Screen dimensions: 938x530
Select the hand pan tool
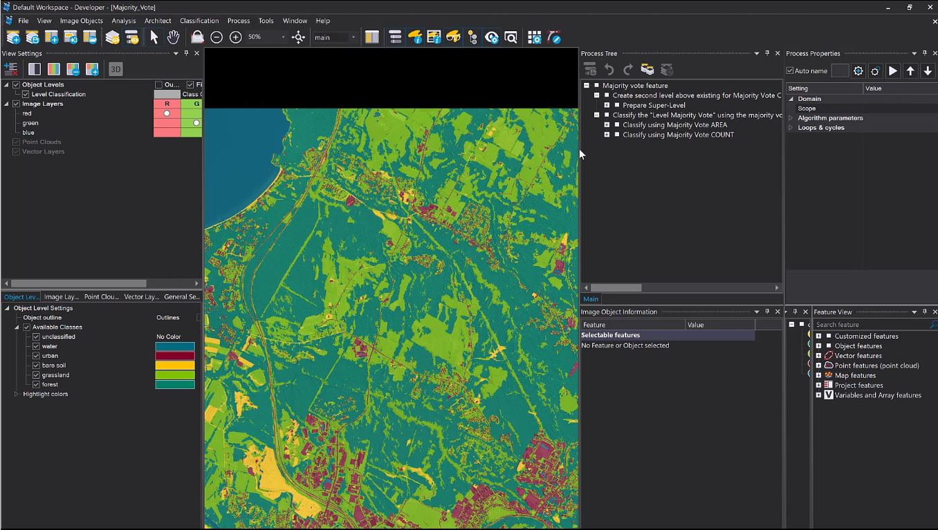click(173, 37)
